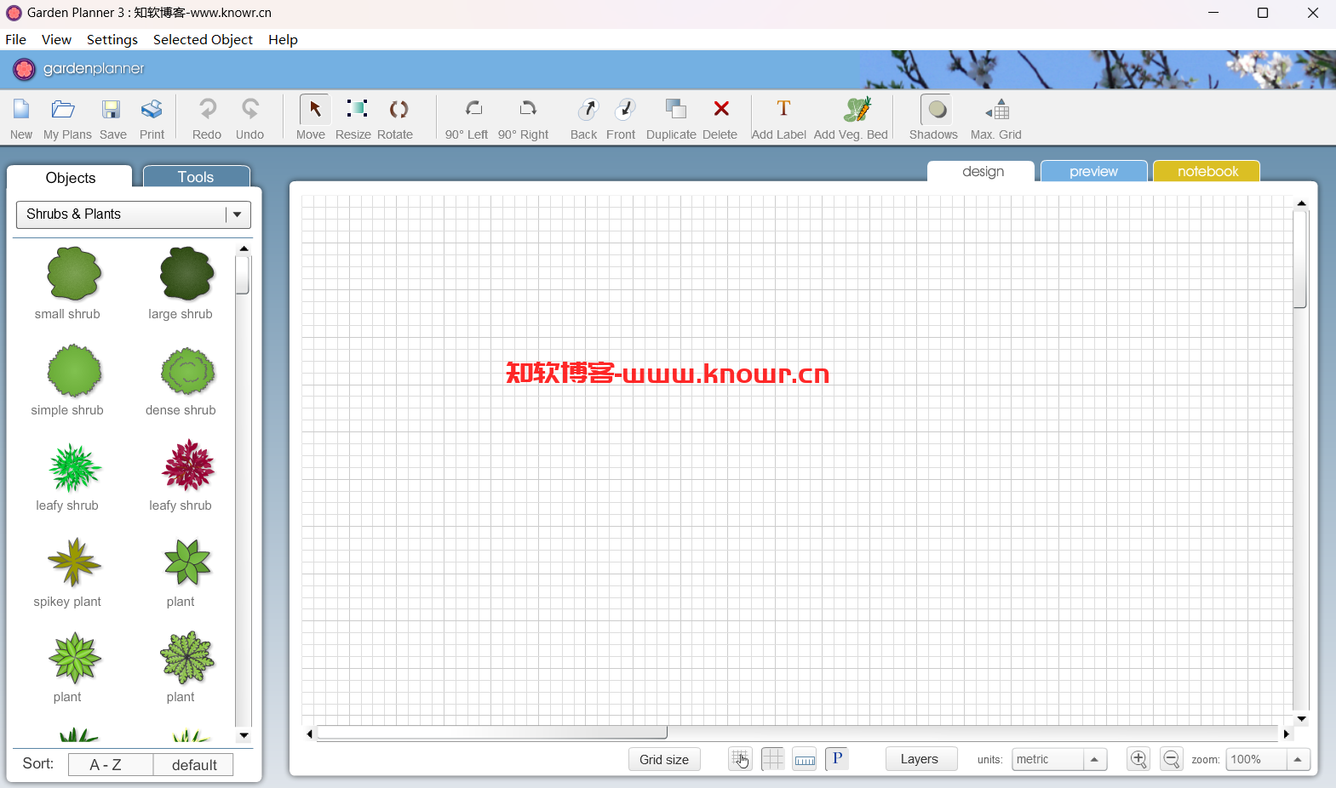Click the Grid size button
This screenshot has width=1336, height=788.
tap(664, 759)
